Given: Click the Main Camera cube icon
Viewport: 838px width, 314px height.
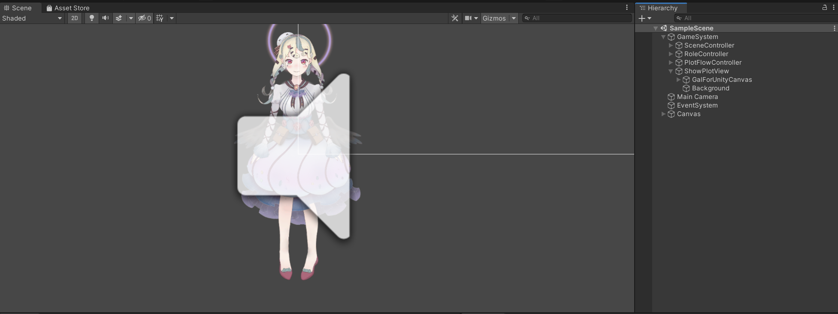Looking at the screenshot, I should [671, 97].
